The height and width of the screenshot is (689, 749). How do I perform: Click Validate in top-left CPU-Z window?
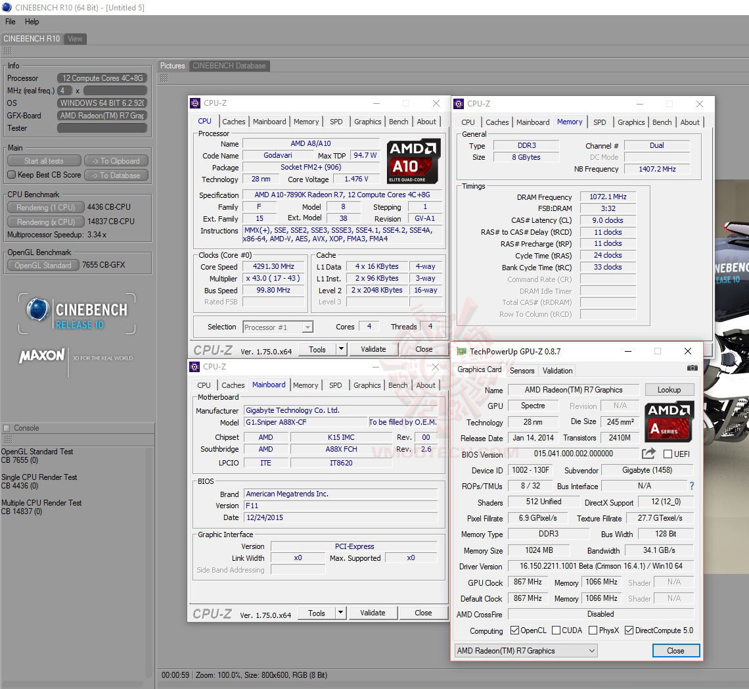(374, 349)
